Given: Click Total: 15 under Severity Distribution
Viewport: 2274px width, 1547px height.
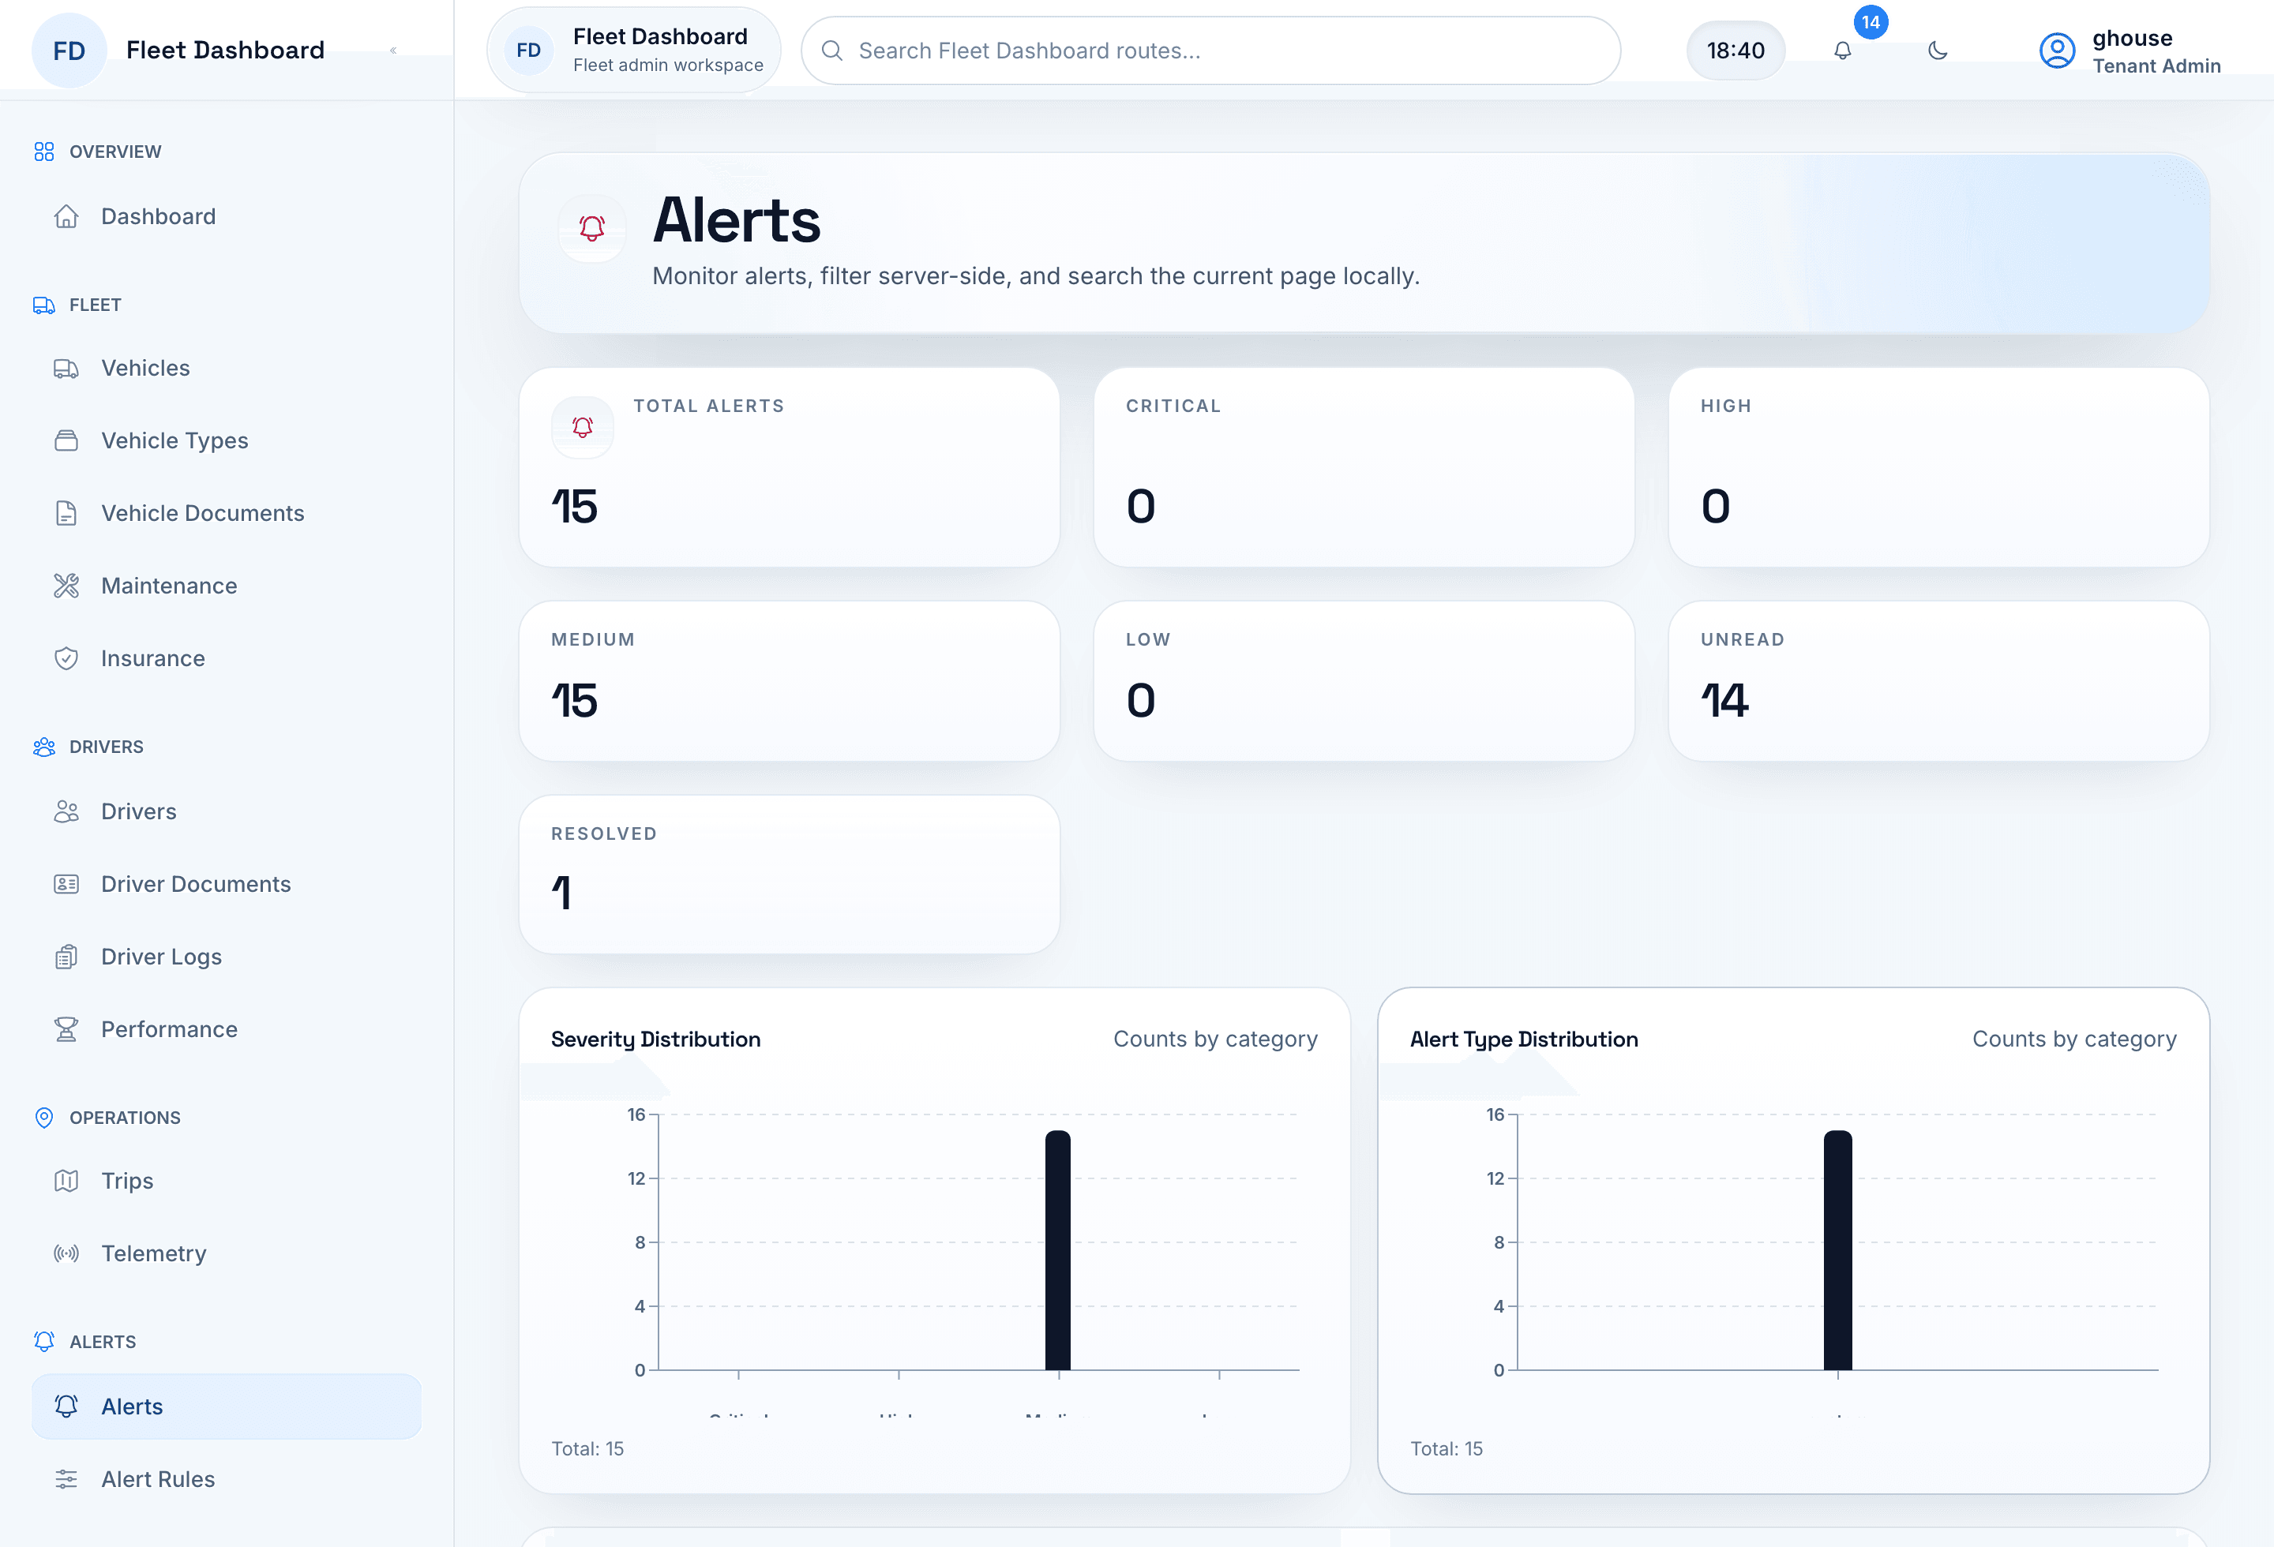Looking at the screenshot, I should click(587, 1448).
